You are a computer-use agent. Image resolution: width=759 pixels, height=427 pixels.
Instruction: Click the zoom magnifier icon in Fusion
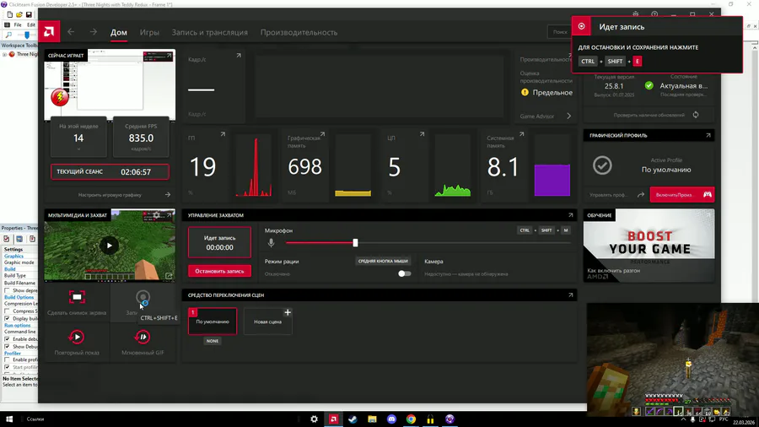tap(8, 35)
